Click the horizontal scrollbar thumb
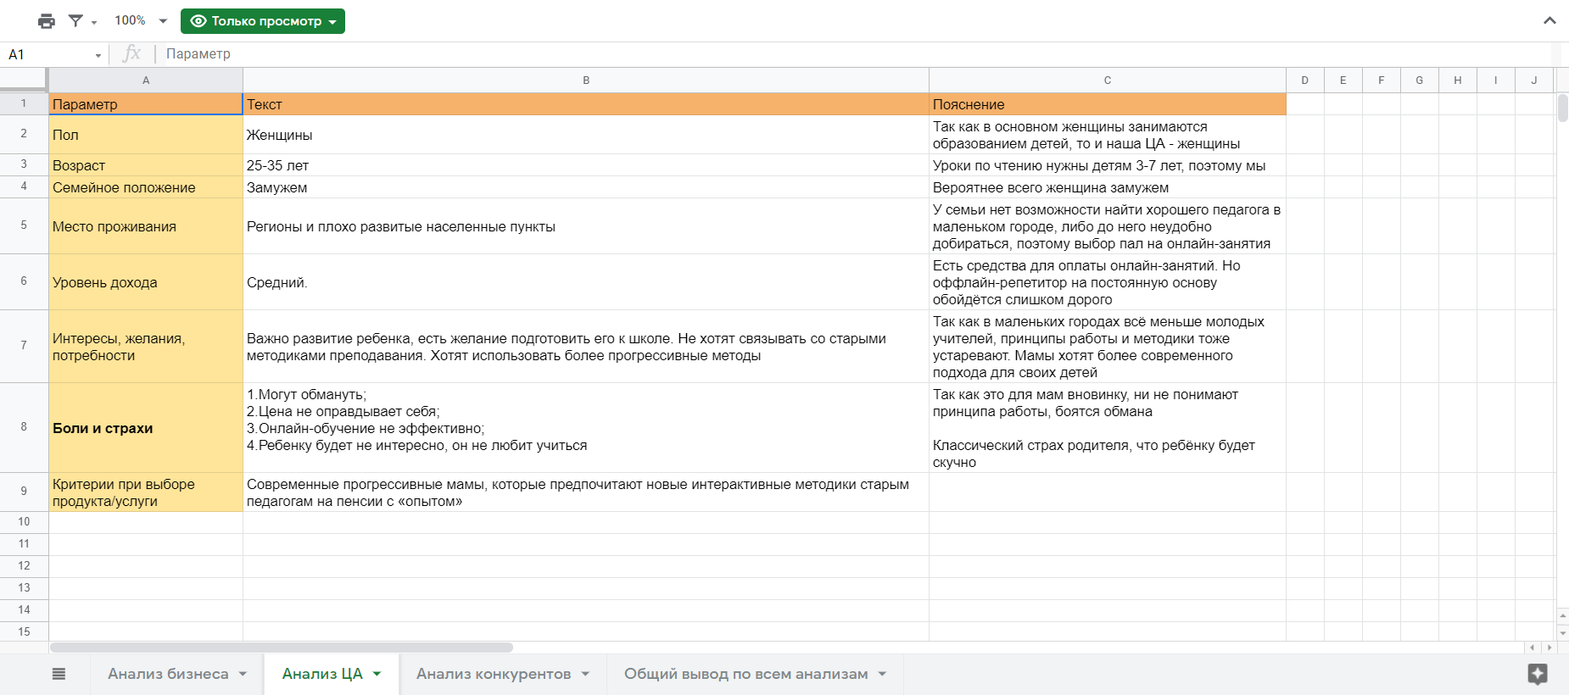 (281, 648)
